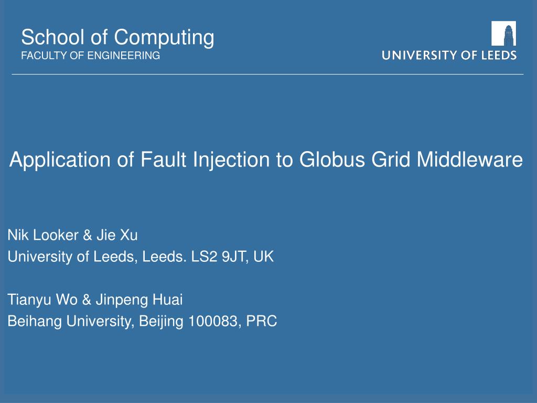
Task: Select the word Application in the title
Action: (60, 160)
